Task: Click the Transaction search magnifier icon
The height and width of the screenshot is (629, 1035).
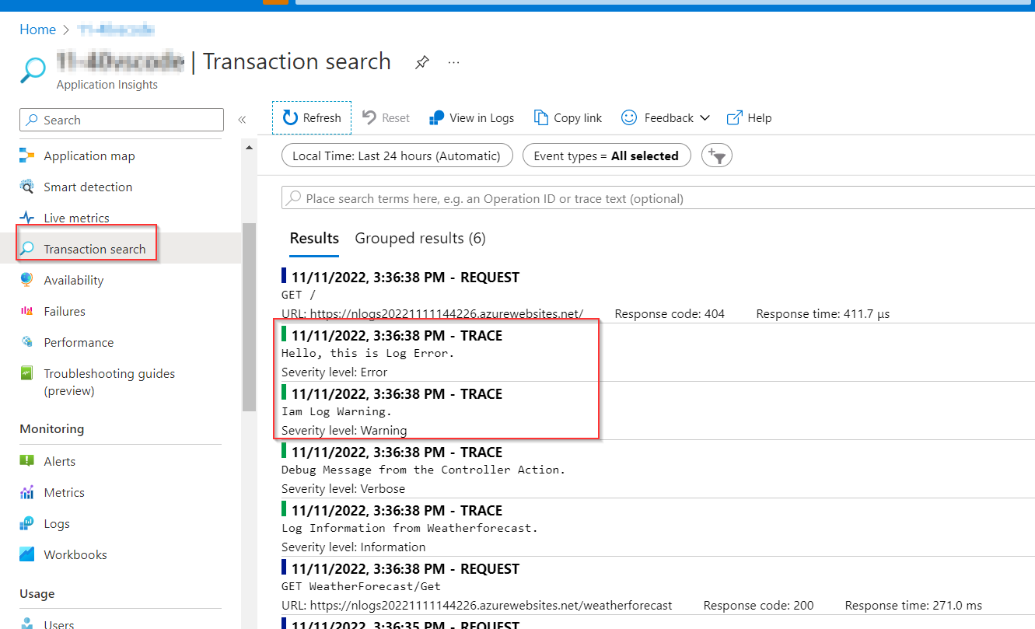Action: [x=27, y=249]
